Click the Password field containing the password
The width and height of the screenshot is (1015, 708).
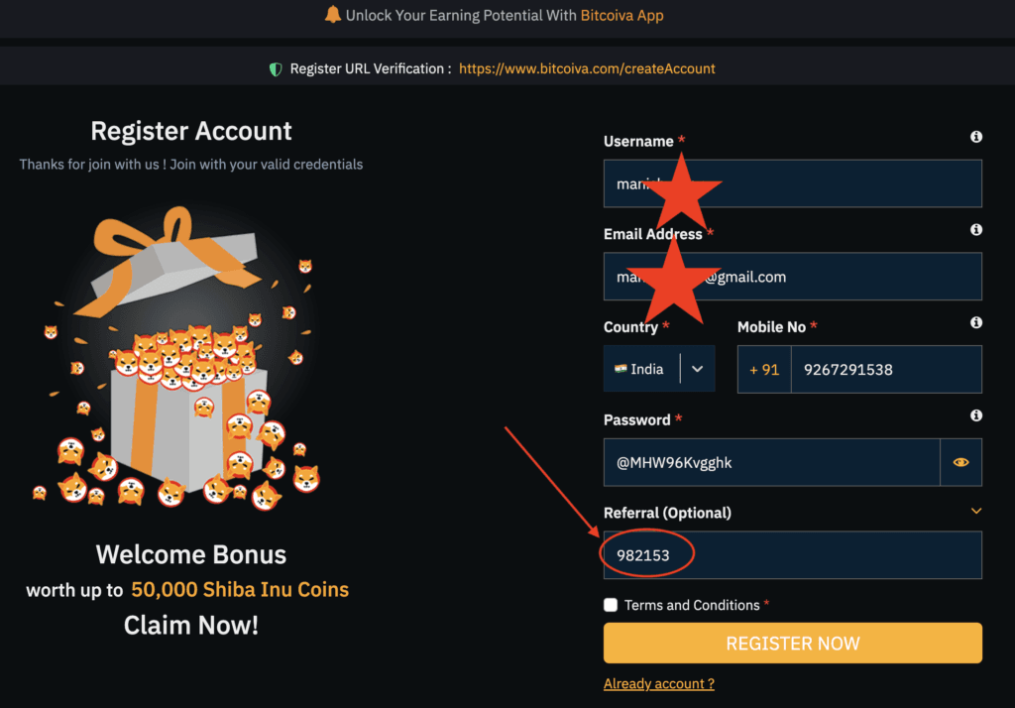pos(773,462)
